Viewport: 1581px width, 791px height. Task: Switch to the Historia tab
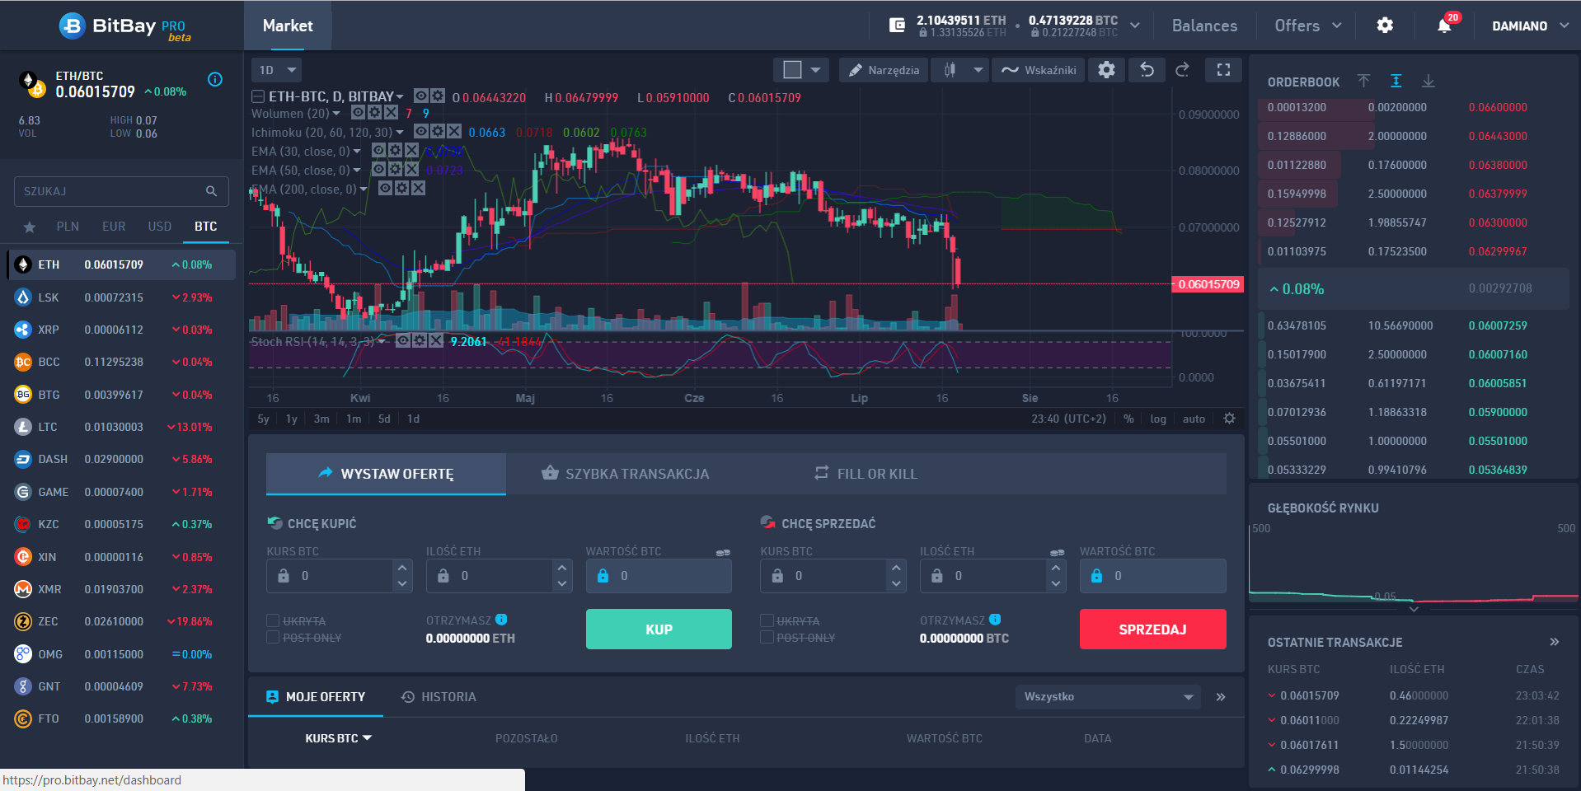(x=439, y=697)
